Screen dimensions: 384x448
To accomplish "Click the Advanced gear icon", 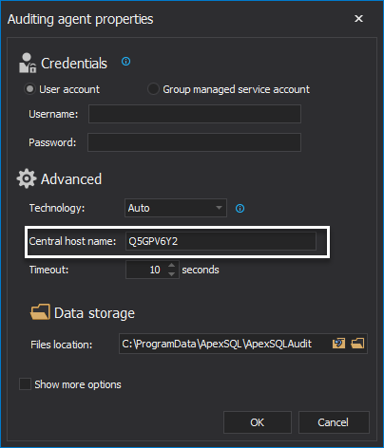I will coord(27,178).
